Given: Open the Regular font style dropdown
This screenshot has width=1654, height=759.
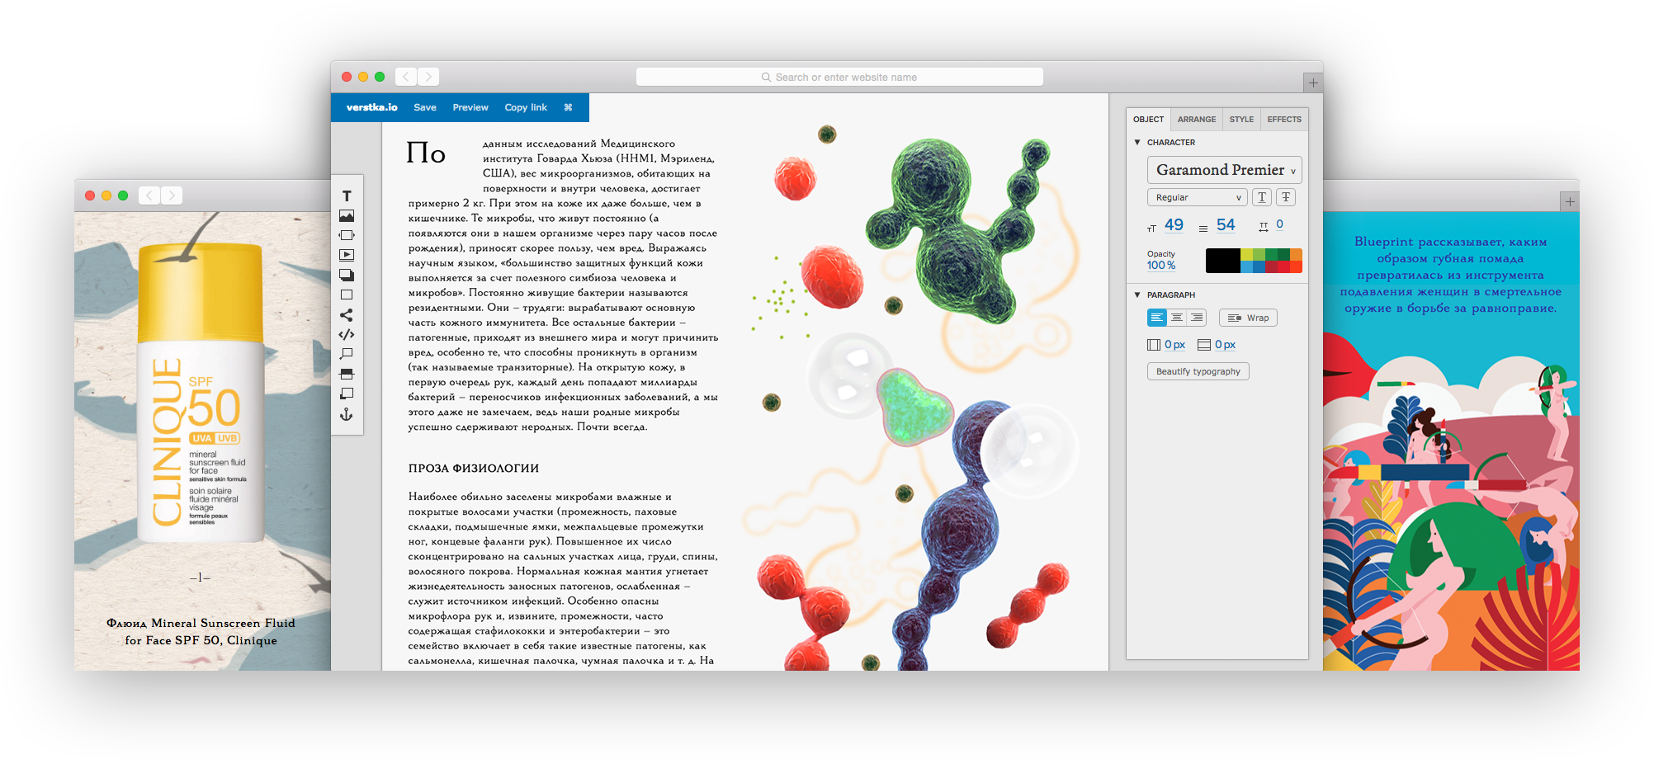Looking at the screenshot, I should click(1197, 197).
